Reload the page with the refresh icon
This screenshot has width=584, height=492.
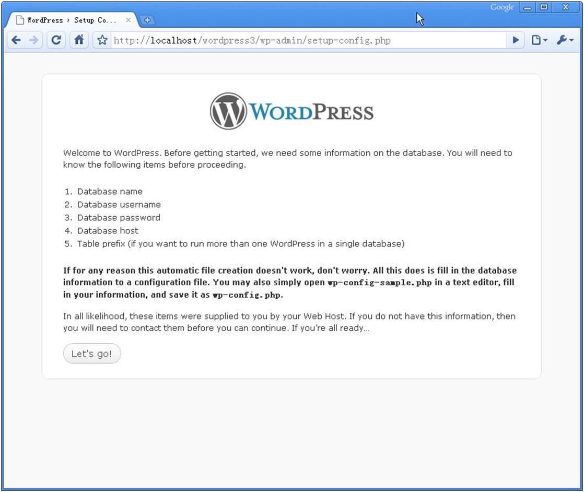pos(56,40)
